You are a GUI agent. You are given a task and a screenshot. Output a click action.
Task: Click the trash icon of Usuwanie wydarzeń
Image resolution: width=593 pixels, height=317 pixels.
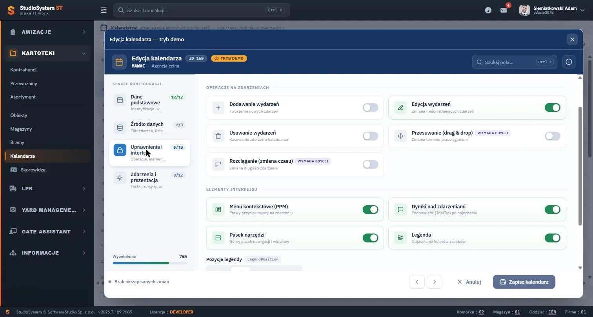218,136
